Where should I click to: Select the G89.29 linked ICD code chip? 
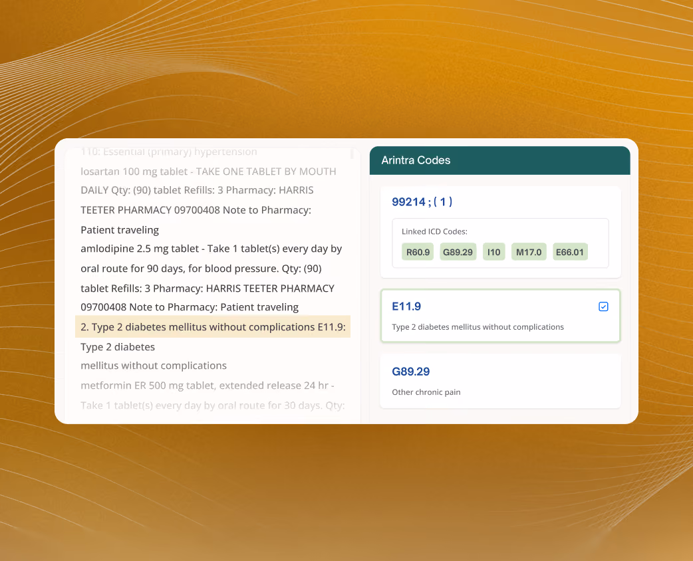tap(458, 252)
